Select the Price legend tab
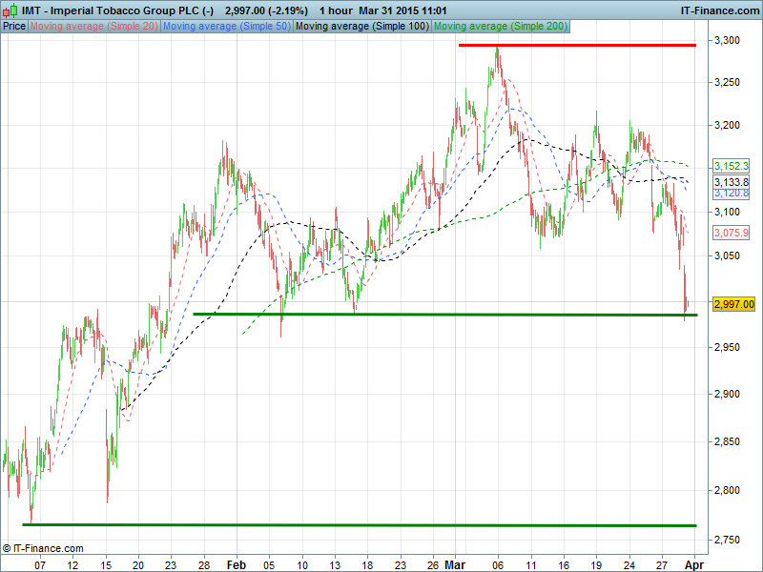 (14, 26)
